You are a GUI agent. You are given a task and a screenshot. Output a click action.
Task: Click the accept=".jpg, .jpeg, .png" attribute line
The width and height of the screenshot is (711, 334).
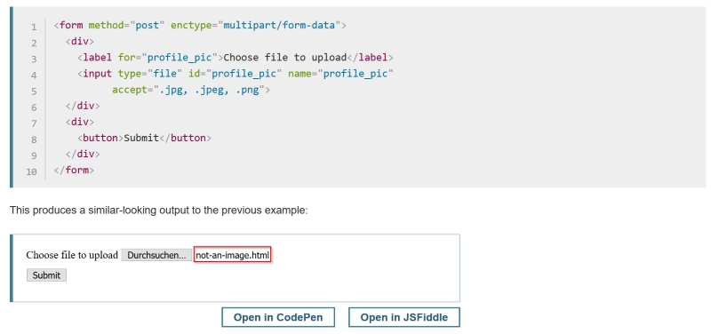(x=191, y=90)
